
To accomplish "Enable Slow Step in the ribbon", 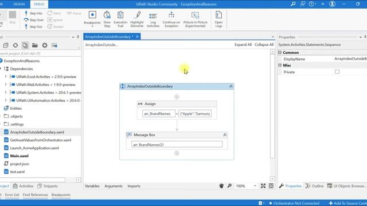I will coord(107,19).
